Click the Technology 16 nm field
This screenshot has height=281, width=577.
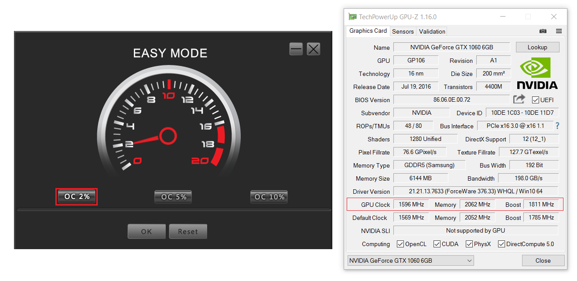point(416,73)
